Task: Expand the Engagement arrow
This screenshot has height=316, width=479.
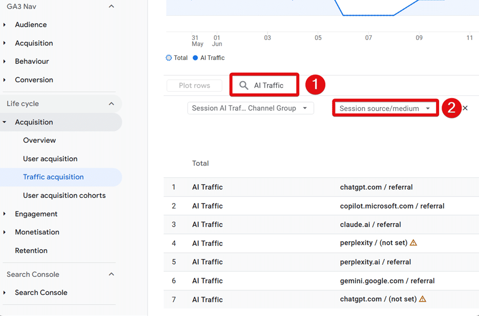Action: click(x=5, y=214)
